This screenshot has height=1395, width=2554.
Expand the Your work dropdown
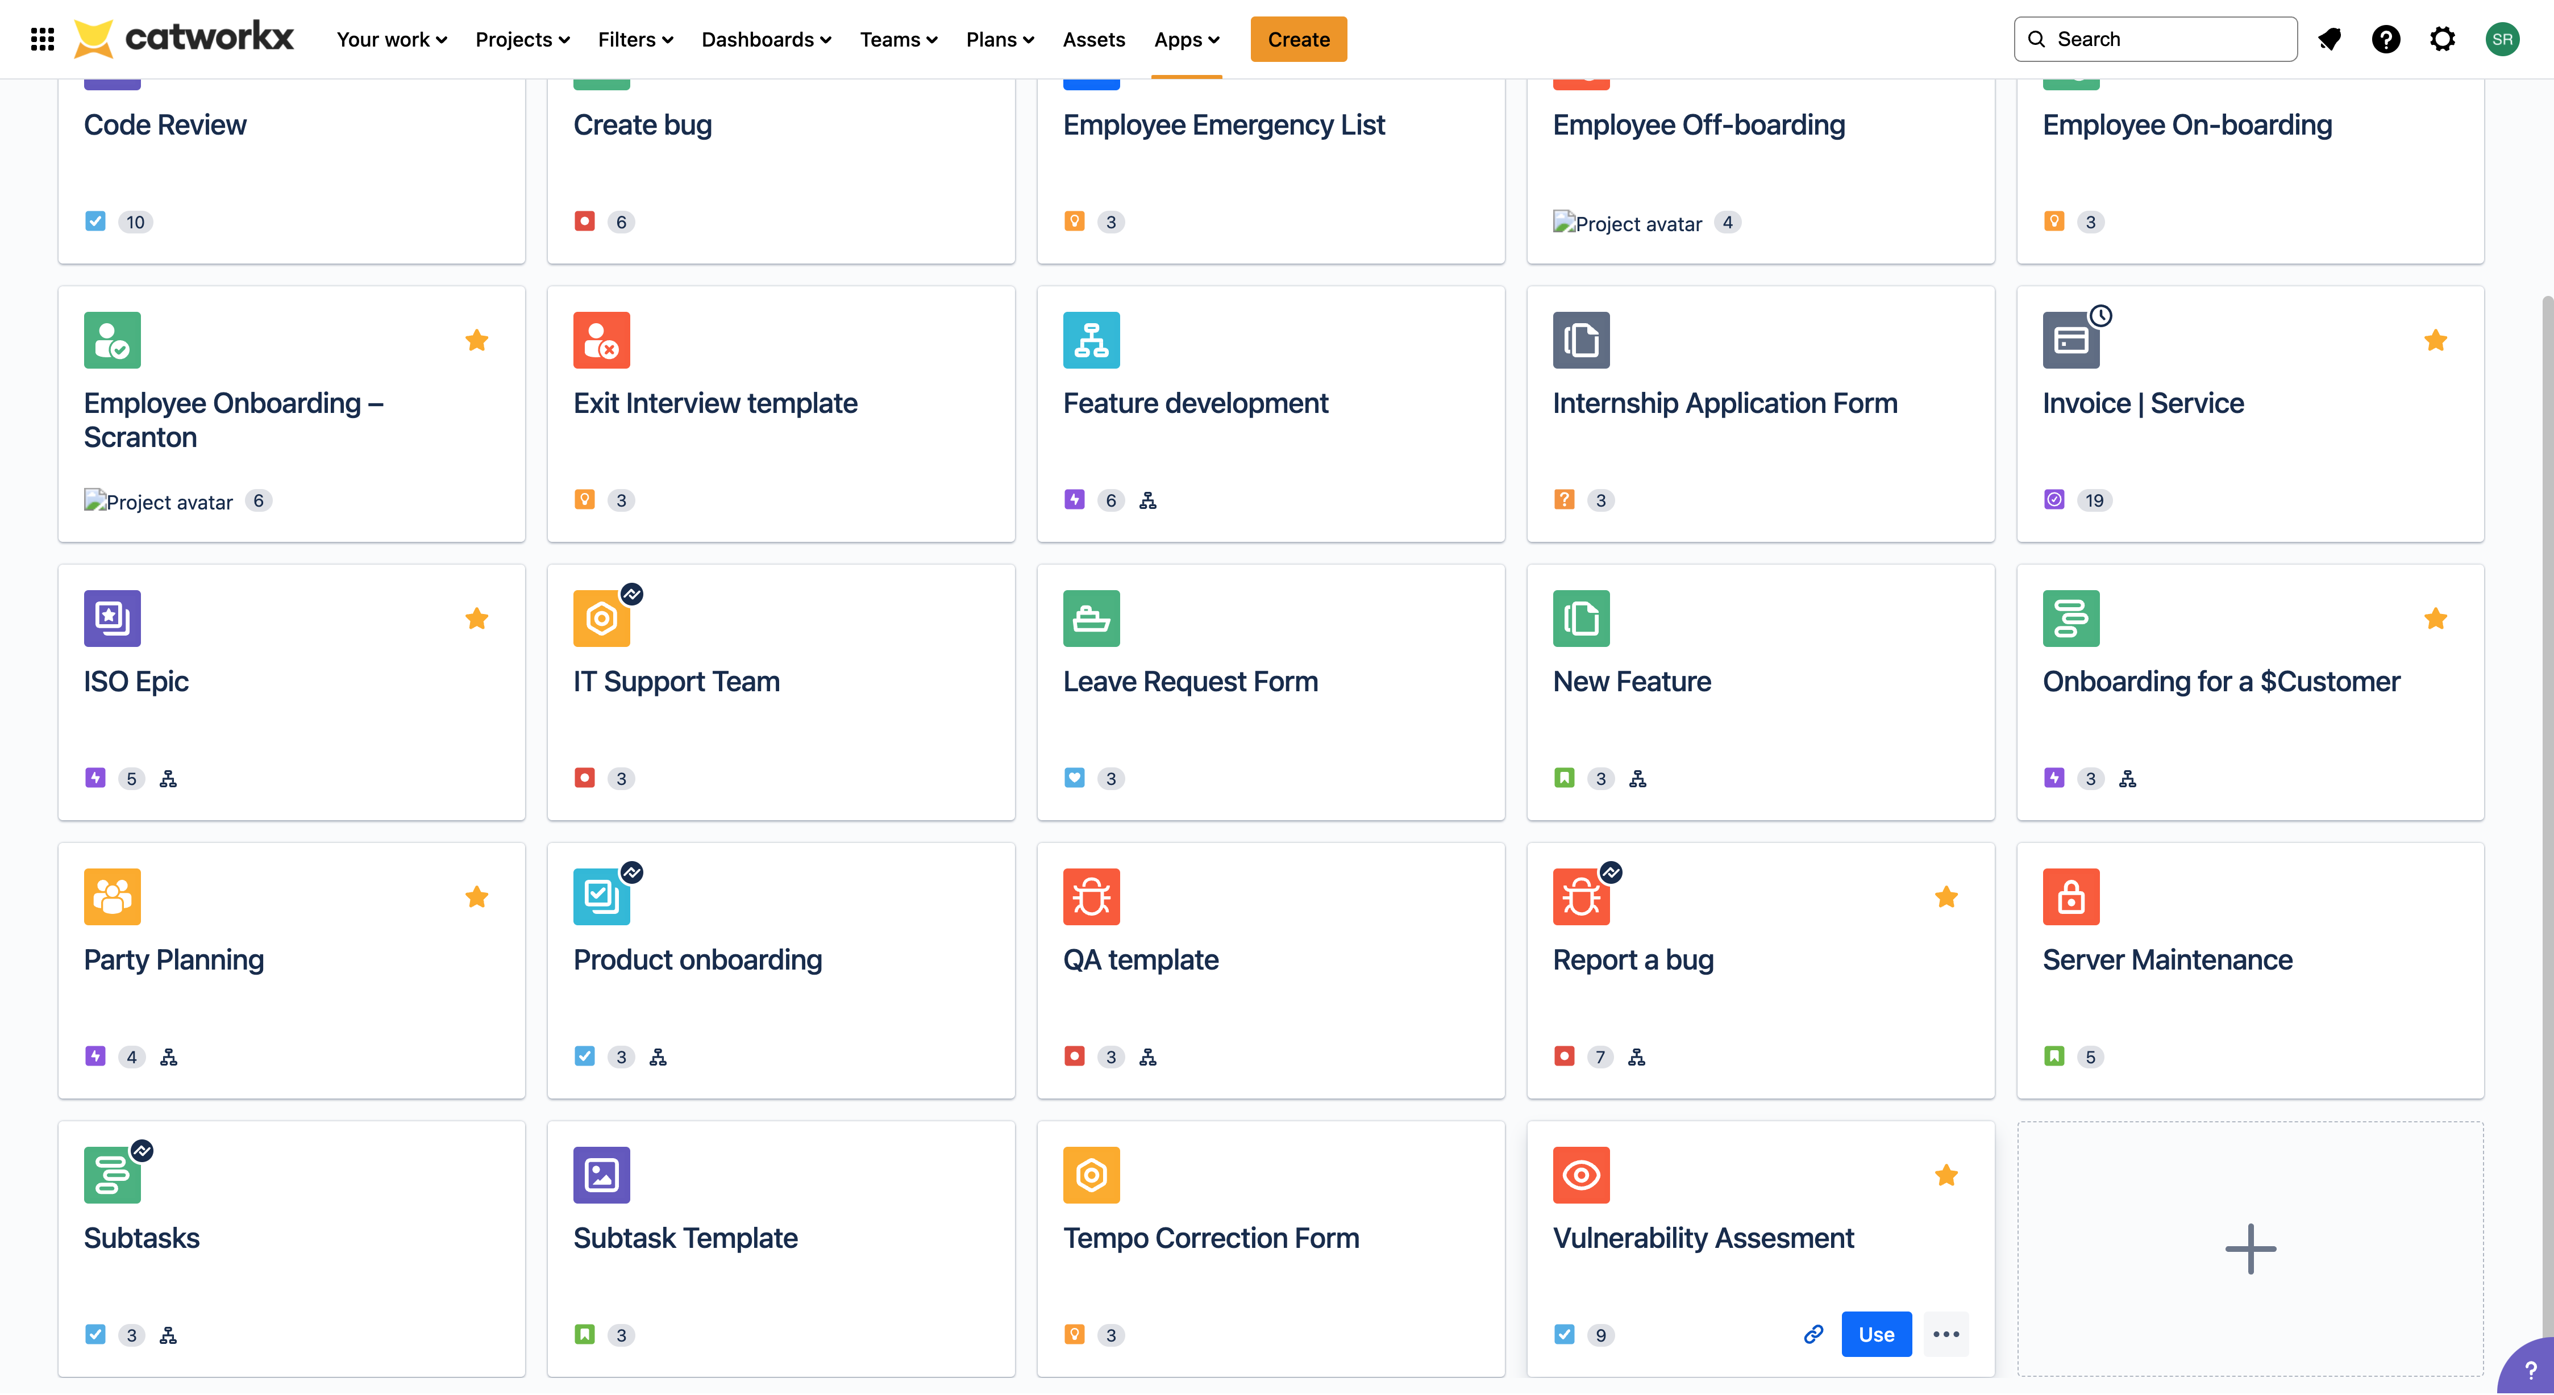point(392,40)
